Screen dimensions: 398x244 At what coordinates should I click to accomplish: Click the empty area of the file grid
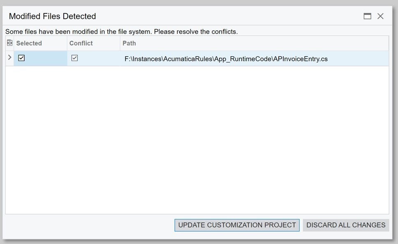[x=197, y=140]
